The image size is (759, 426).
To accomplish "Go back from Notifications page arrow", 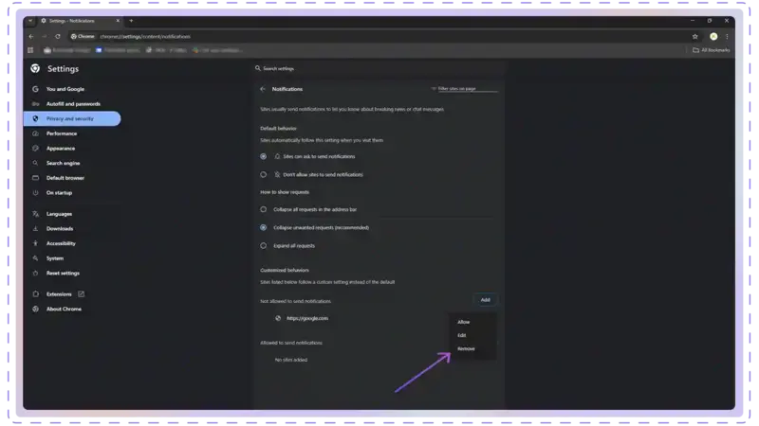I will pyautogui.click(x=263, y=89).
